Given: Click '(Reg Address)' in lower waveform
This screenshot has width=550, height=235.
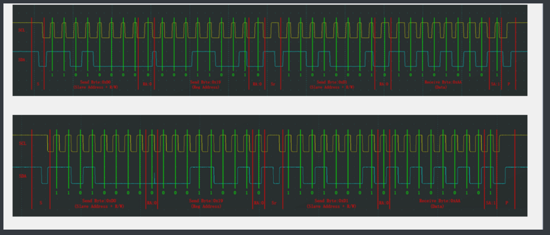Looking at the screenshot, I should pos(206,207).
